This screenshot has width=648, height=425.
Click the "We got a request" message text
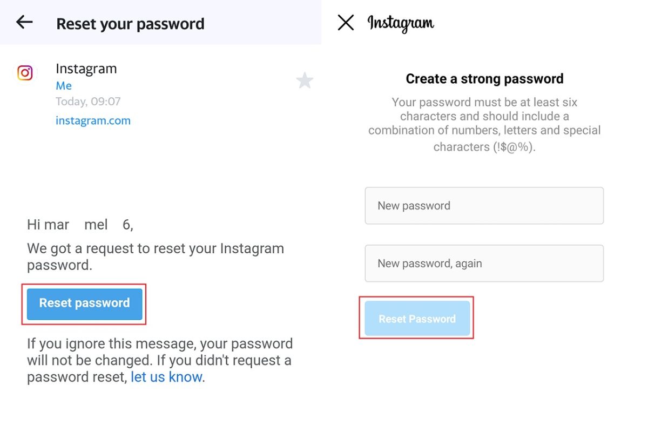tap(156, 257)
